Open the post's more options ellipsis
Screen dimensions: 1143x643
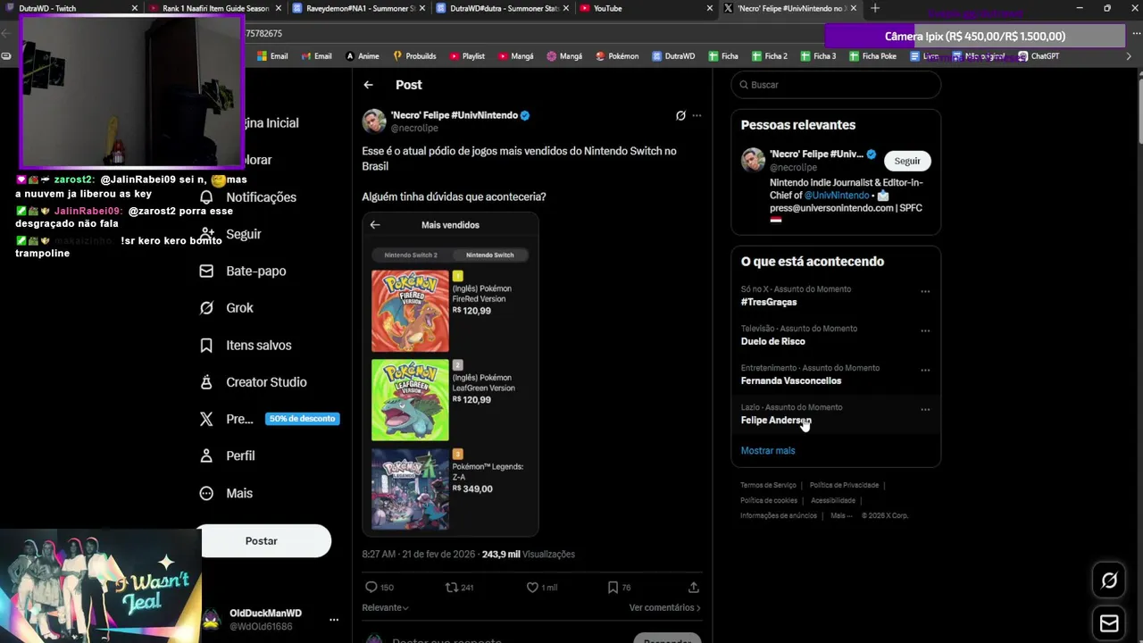coord(697,115)
